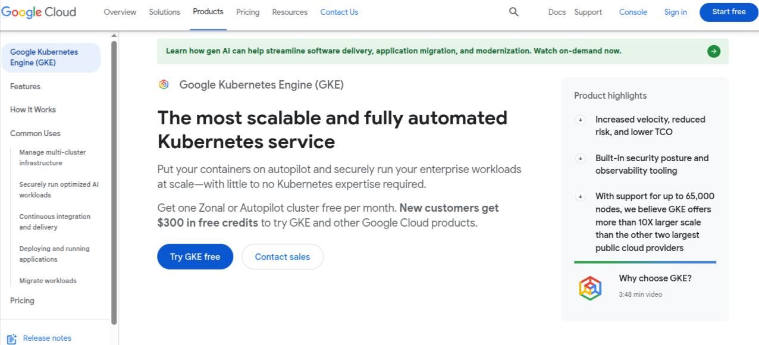This screenshot has height=345, width=759.
Task: Click the green arrow icon in banner
Action: tap(714, 51)
